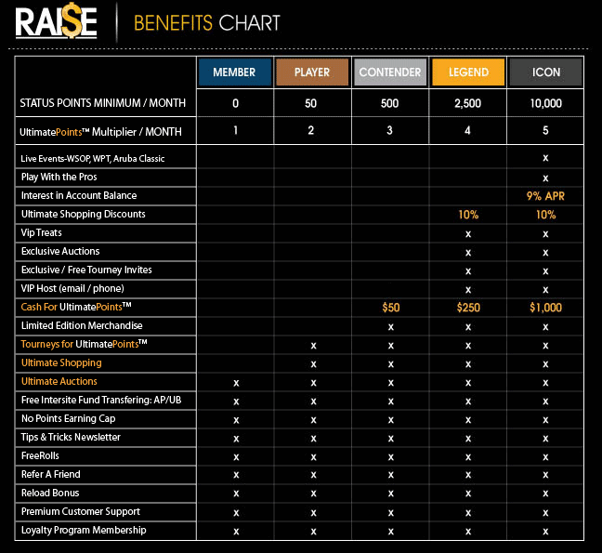The image size is (602, 553).
Task: Click the 2,500 status points value
Action: click(467, 103)
